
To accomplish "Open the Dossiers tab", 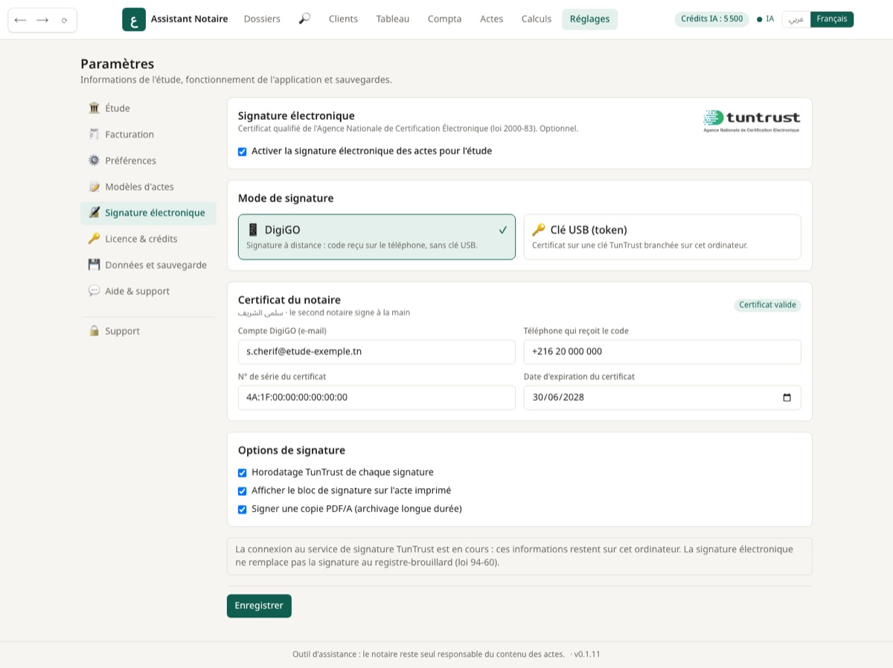I will 262,19.
